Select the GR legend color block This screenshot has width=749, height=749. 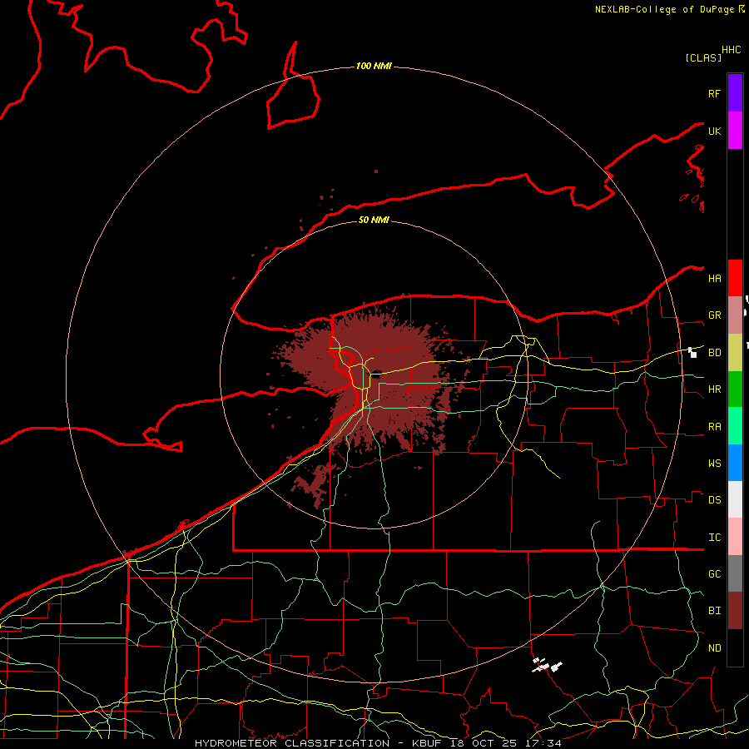tap(735, 315)
